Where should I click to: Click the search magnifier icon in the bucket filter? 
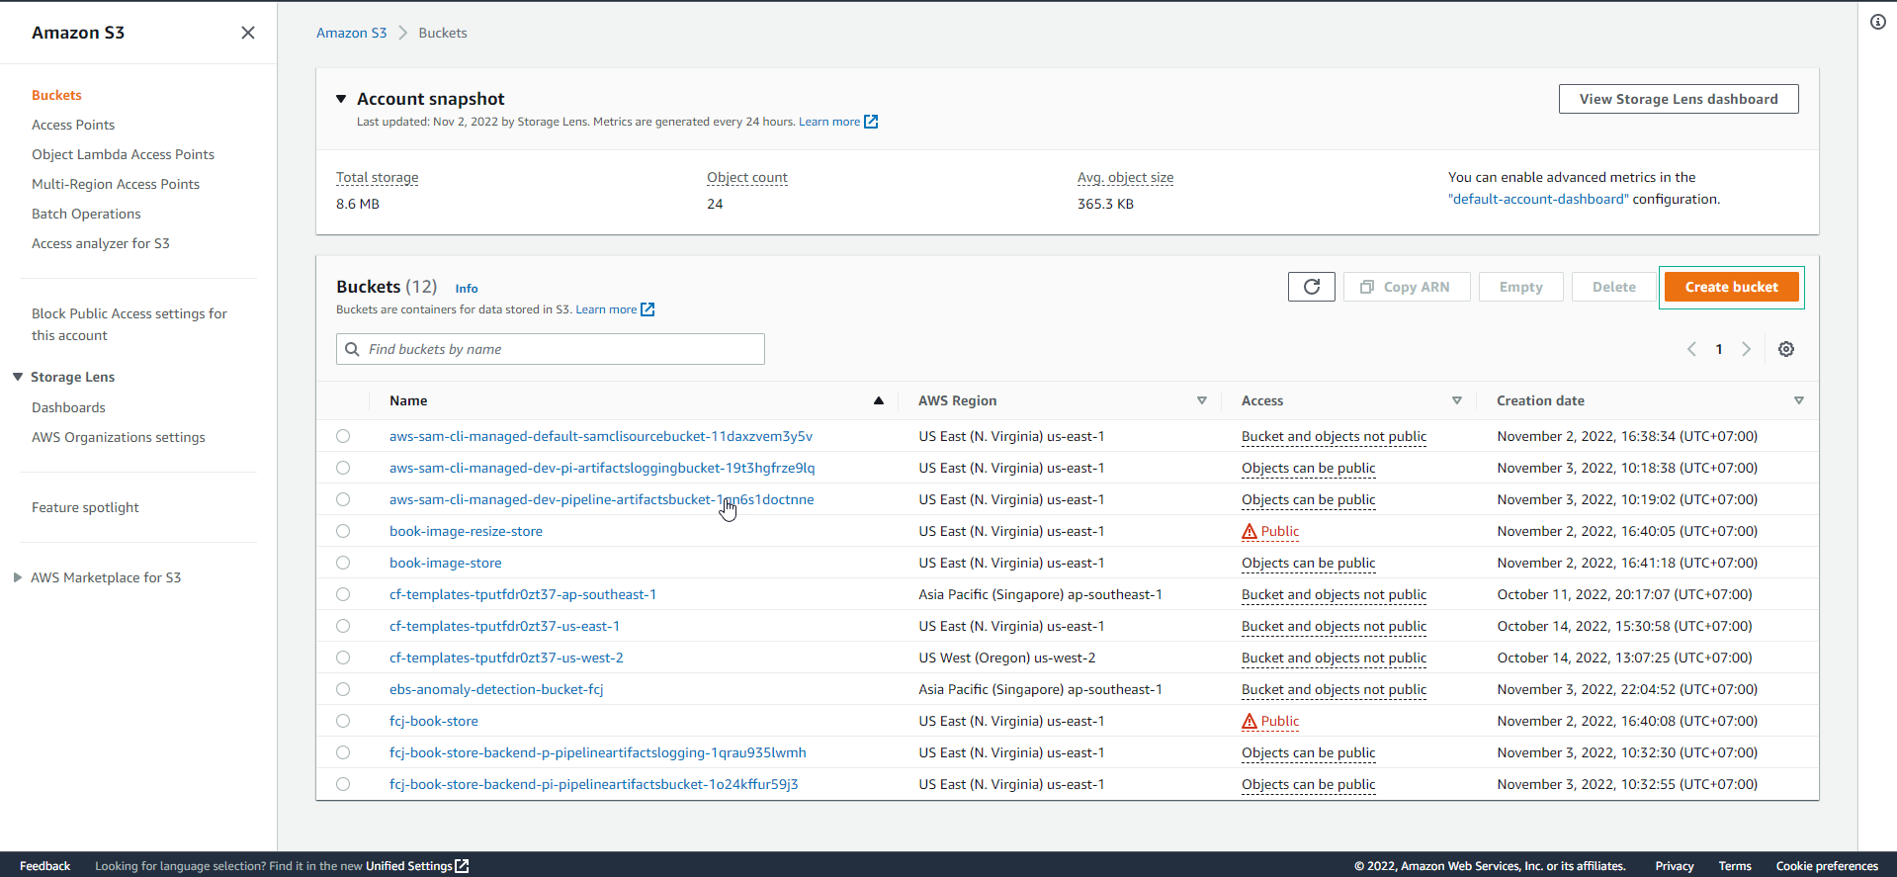point(352,349)
